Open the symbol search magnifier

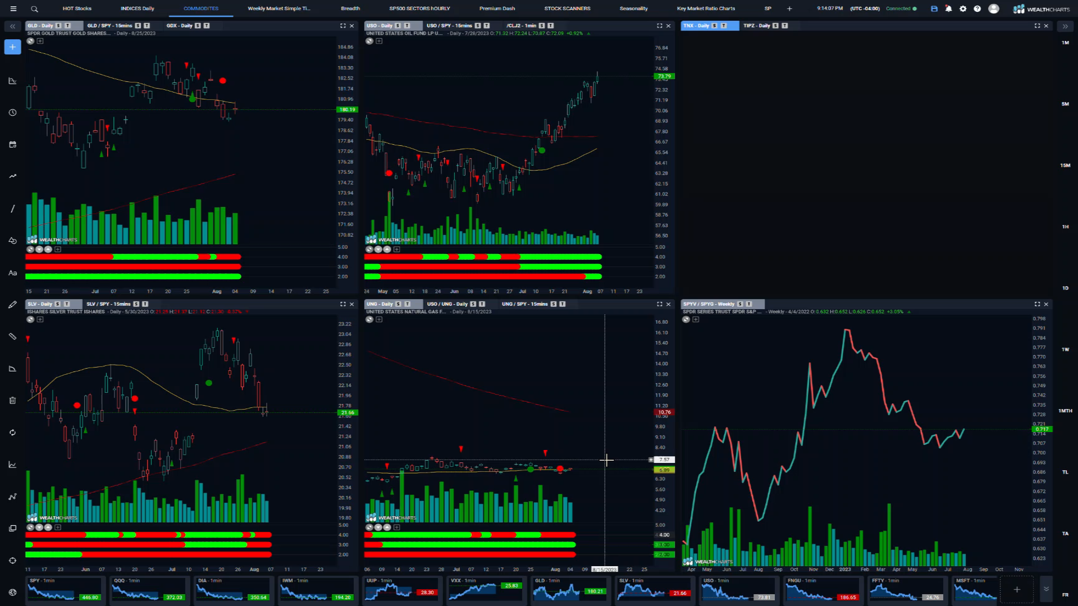[x=34, y=8]
